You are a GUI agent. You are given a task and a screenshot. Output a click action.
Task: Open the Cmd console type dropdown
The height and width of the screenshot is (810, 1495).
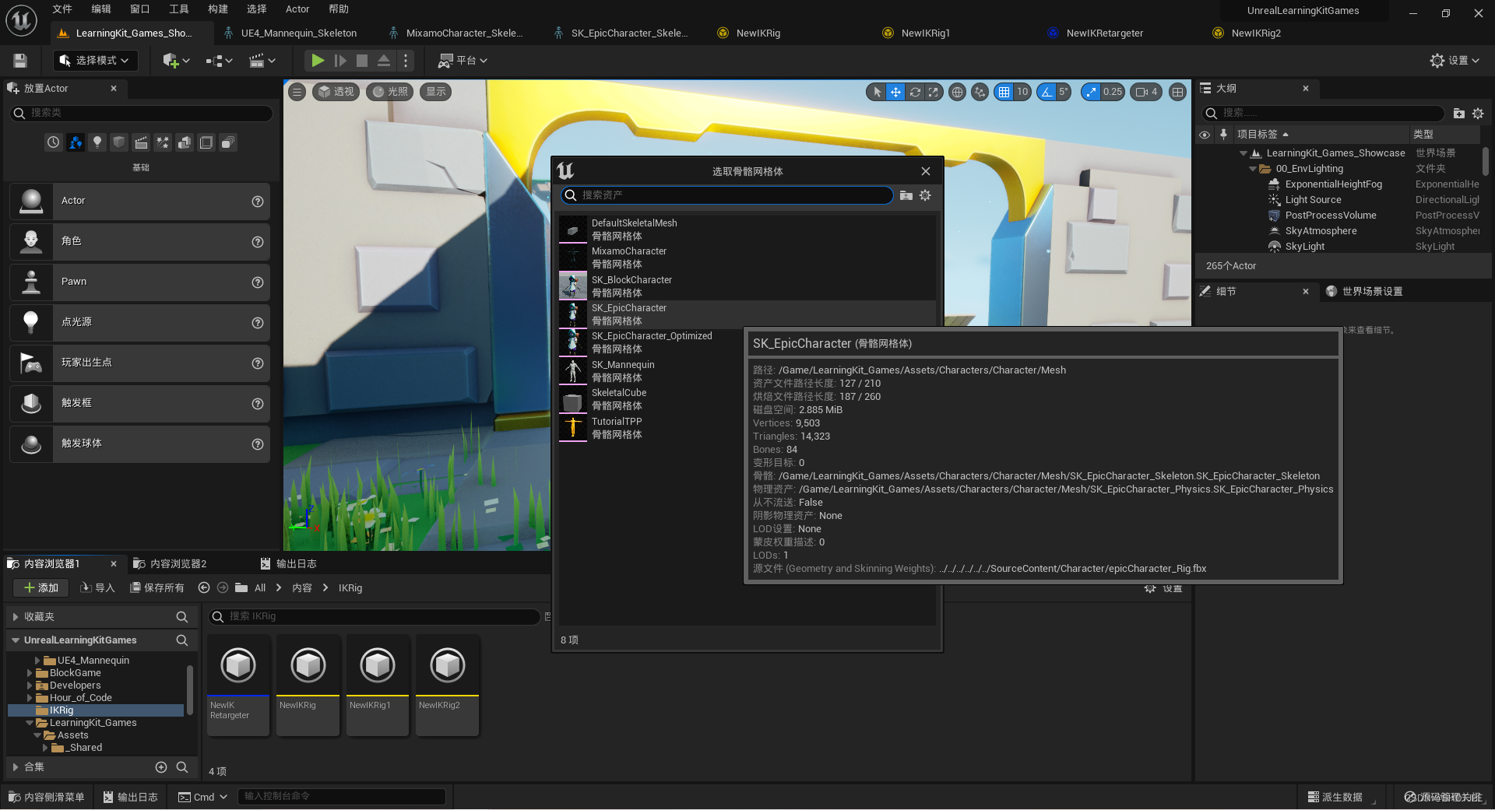(202, 797)
